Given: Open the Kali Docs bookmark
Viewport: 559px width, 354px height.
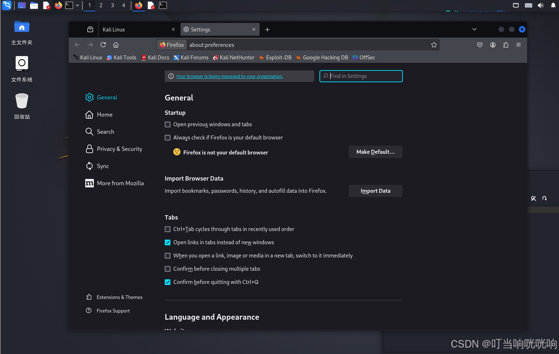Looking at the screenshot, I should click(x=155, y=58).
